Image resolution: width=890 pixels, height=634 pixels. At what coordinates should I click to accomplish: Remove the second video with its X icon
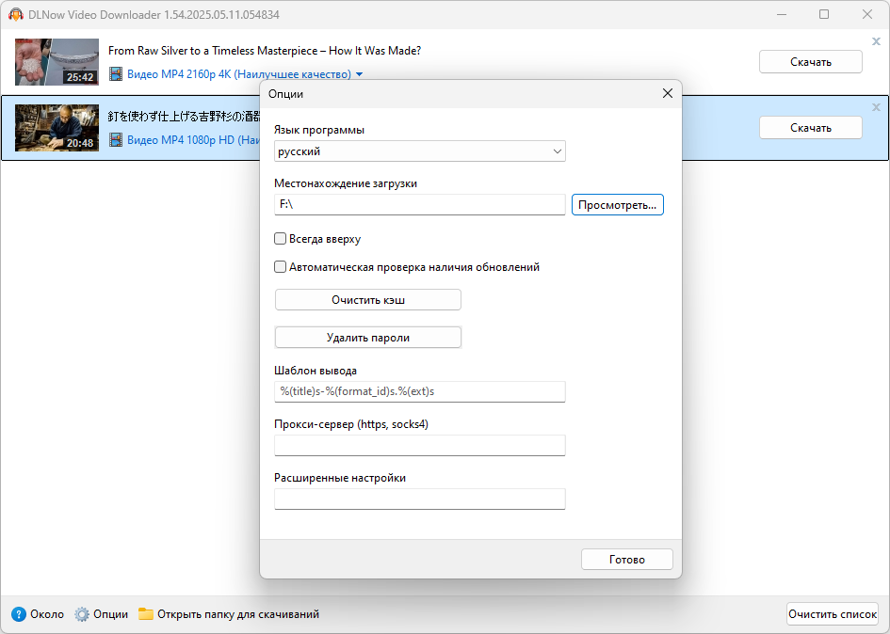point(876,107)
